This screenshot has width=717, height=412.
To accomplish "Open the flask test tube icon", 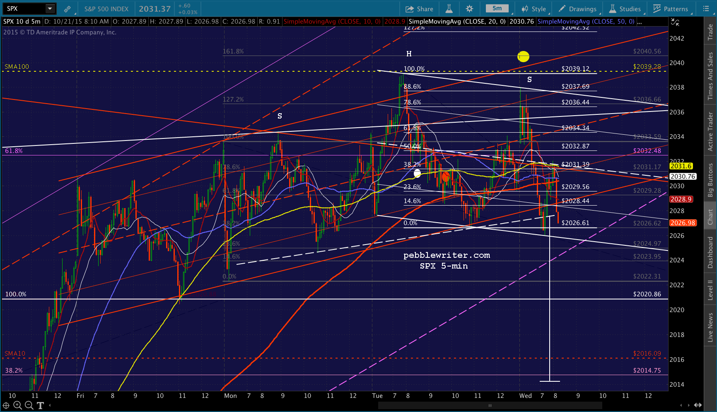I will (x=449, y=9).
